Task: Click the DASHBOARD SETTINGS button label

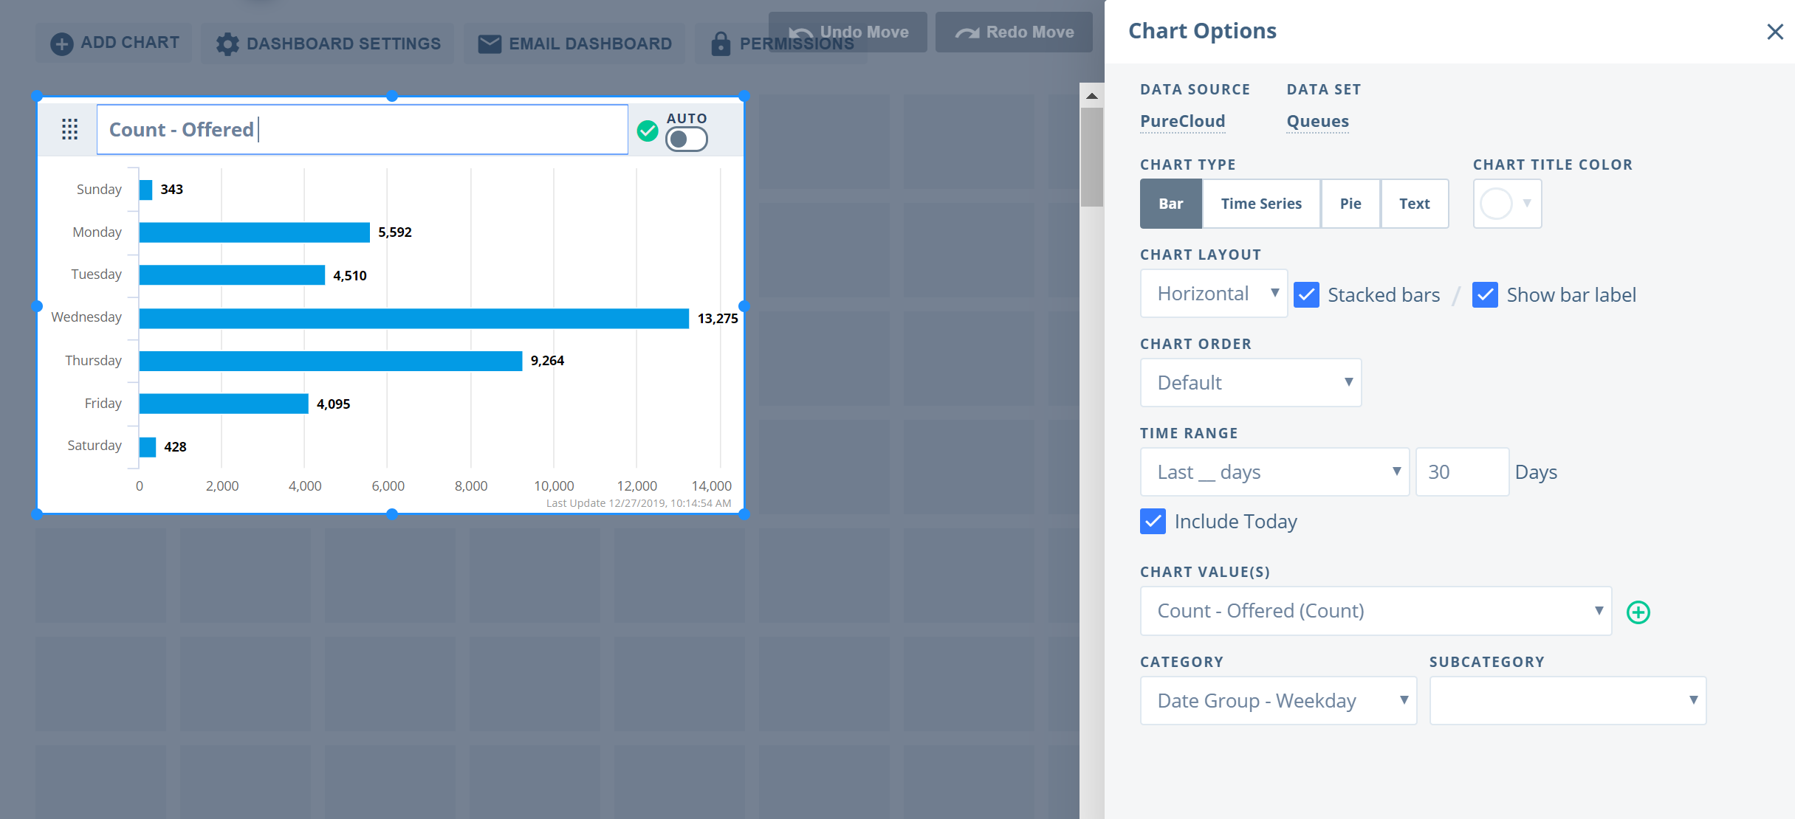Action: tap(343, 44)
